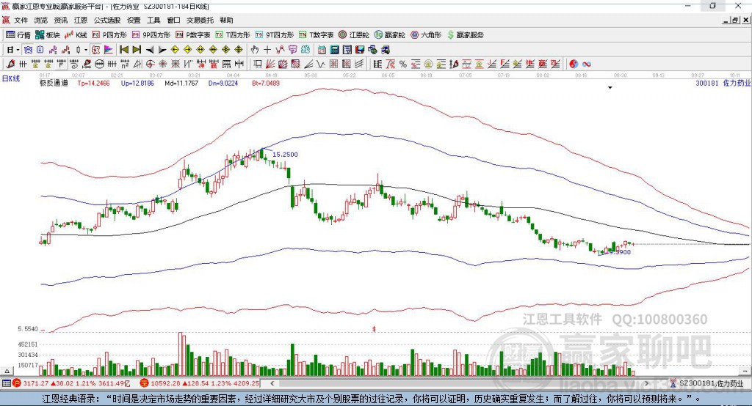This screenshot has height=406, width=752.
Task: Open the calendar icon showing 21
Action: [322, 50]
